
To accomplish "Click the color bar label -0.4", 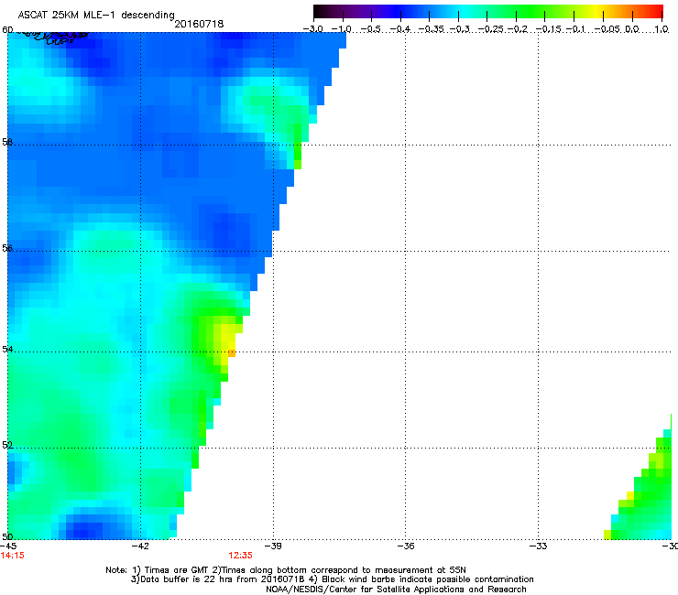I will [x=400, y=29].
